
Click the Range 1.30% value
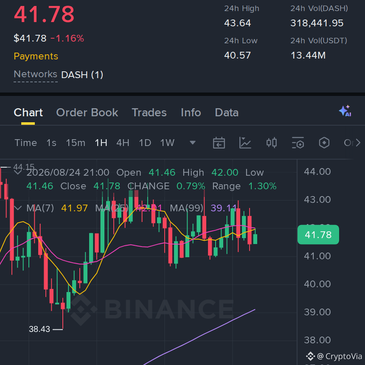(262, 186)
